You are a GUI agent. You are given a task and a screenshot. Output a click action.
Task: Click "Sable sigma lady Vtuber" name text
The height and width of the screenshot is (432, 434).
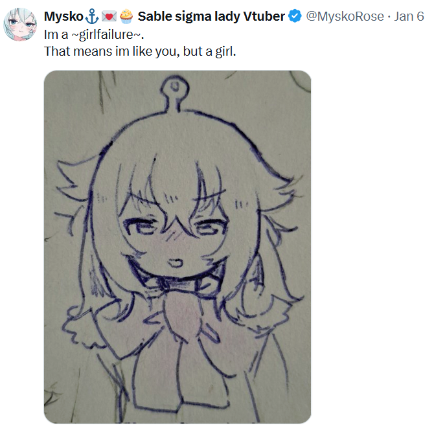(x=211, y=17)
